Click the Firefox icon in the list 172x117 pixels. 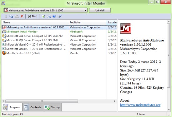coord(4,53)
